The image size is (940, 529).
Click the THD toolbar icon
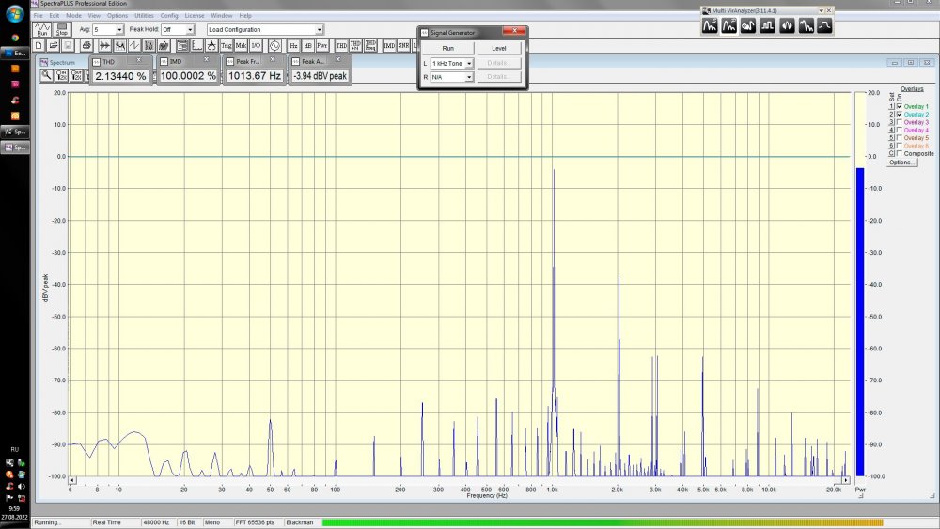pos(340,45)
